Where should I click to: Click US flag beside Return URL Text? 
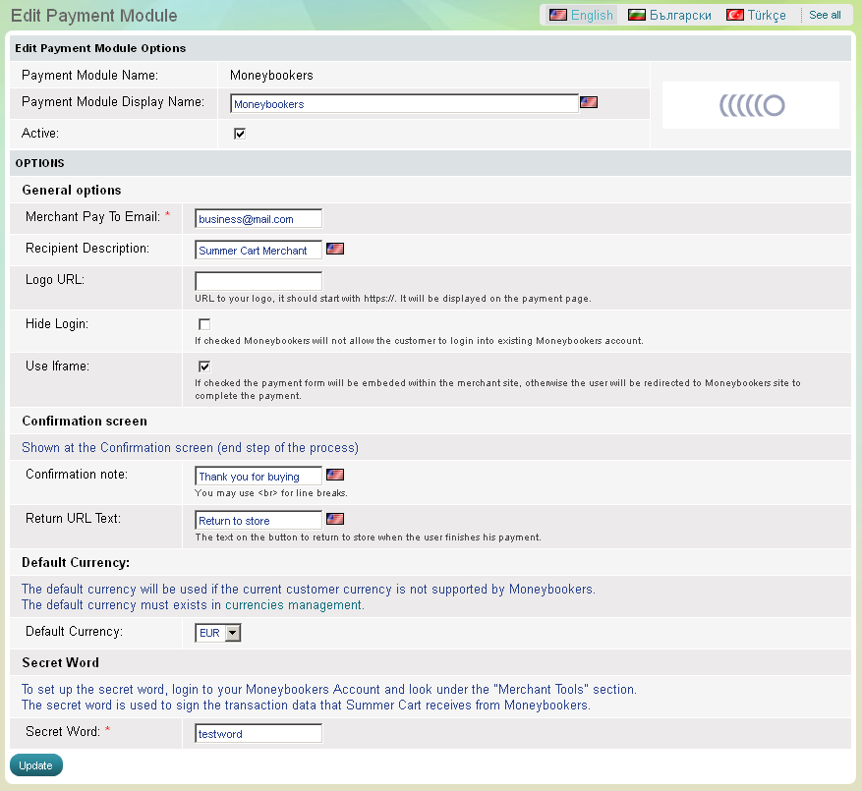[335, 520]
